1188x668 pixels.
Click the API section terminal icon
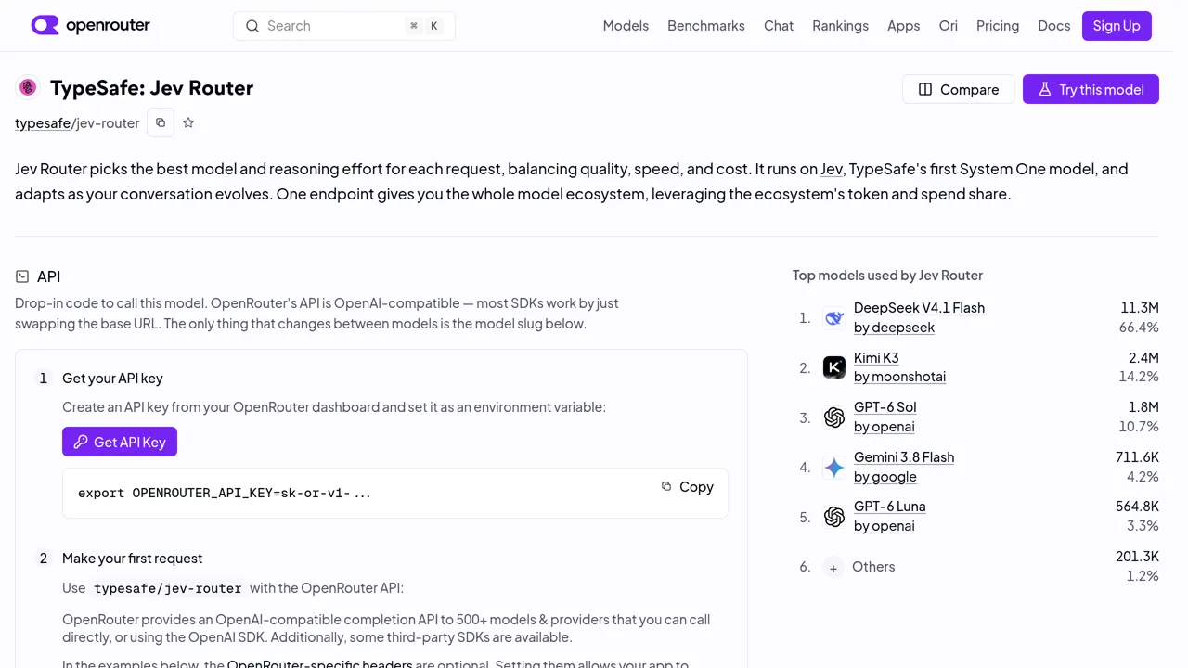[x=22, y=276]
